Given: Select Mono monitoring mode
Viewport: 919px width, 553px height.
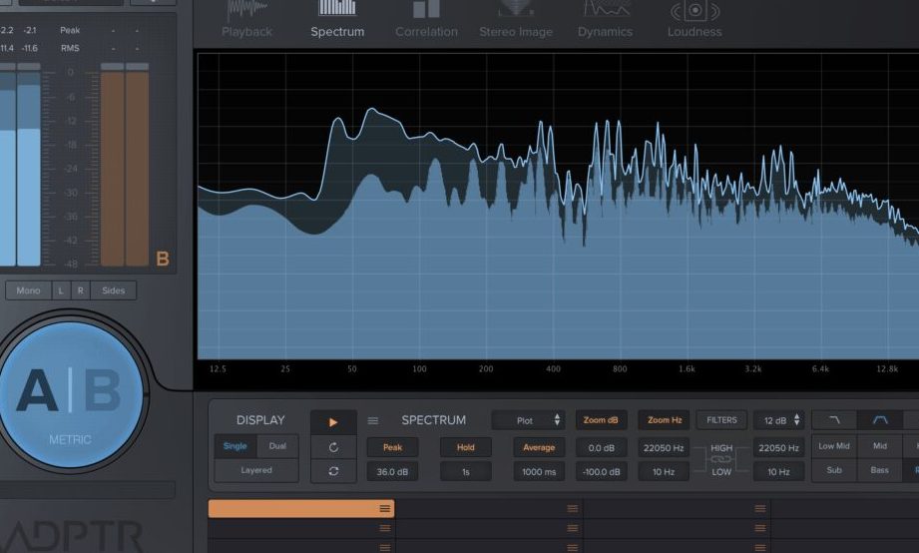Looking at the screenshot, I should 28,290.
